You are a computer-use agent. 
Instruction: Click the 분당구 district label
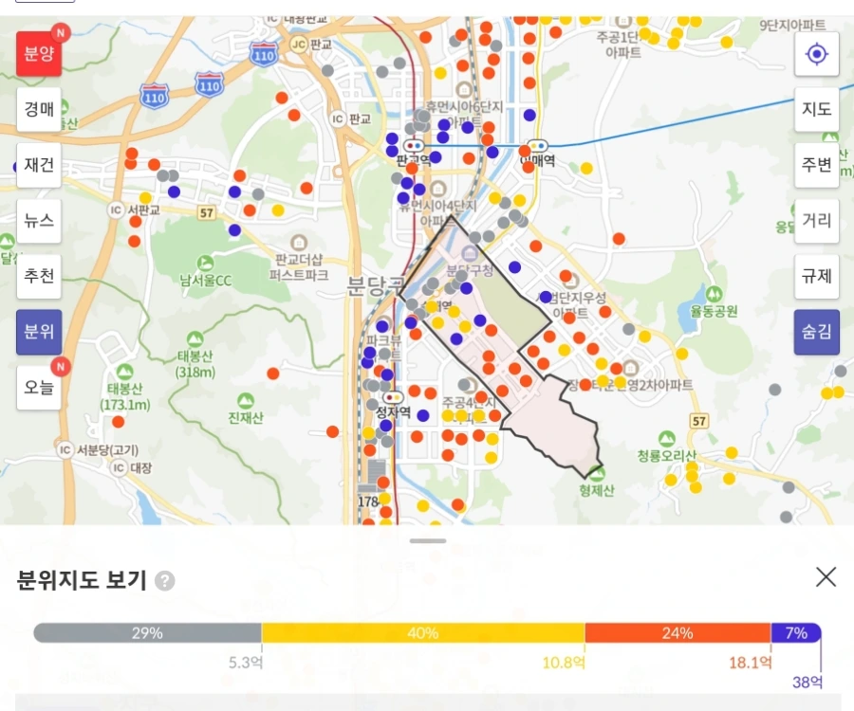point(377,285)
